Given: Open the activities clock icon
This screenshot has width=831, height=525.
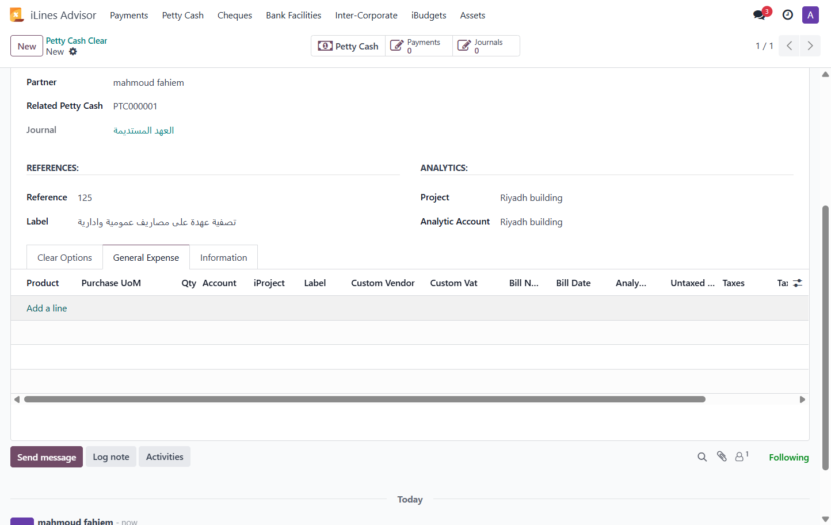Looking at the screenshot, I should pyautogui.click(x=788, y=15).
